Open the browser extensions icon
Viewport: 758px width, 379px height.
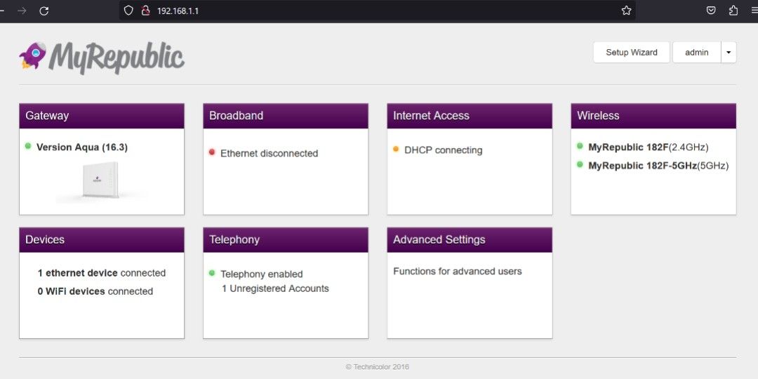tap(733, 11)
